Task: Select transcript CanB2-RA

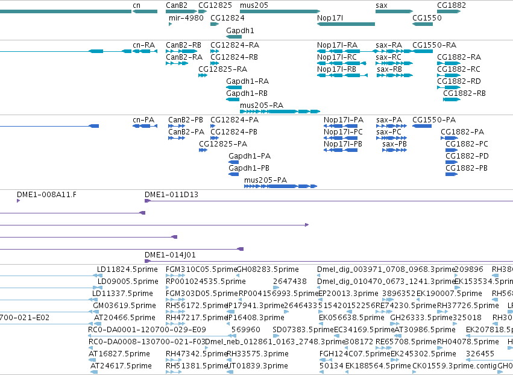Action: pos(177,63)
